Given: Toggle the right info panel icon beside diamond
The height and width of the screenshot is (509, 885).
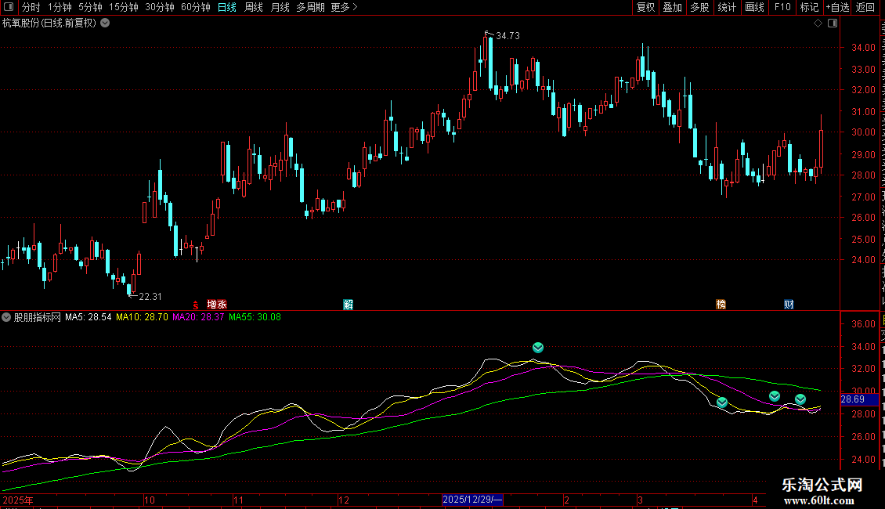Looking at the screenshot, I should [833, 23].
